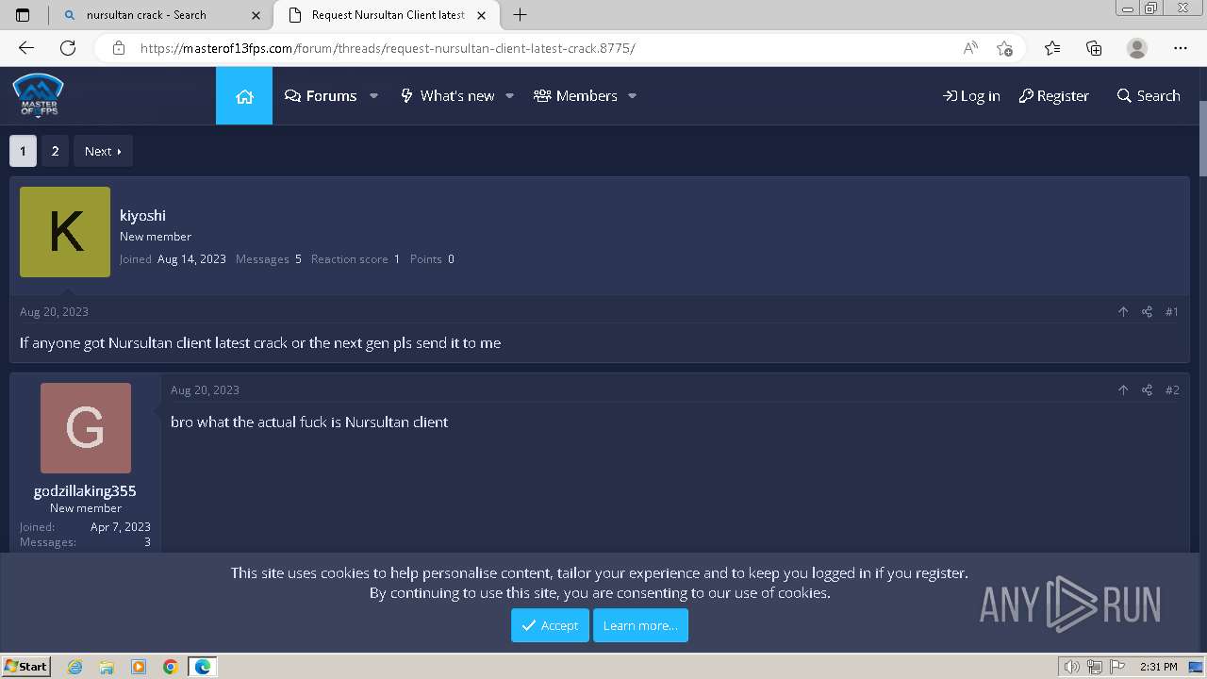Open browser Settings and more menu
Viewport: 1207px width, 679px height.
click(x=1181, y=48)
